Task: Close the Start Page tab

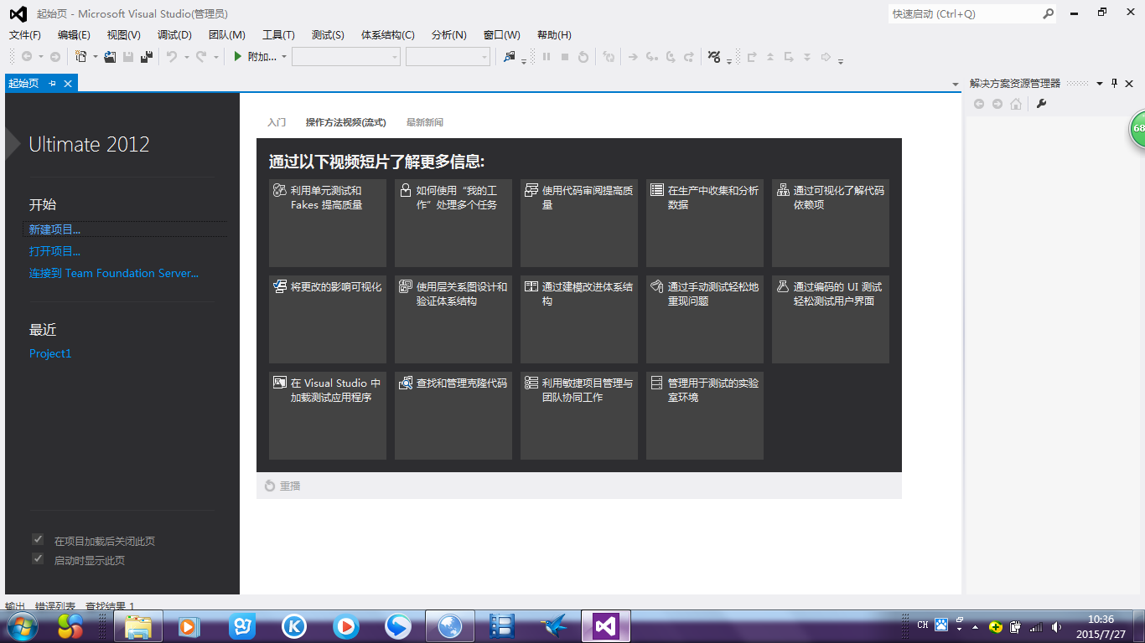Action: click(x=68, y=83)
